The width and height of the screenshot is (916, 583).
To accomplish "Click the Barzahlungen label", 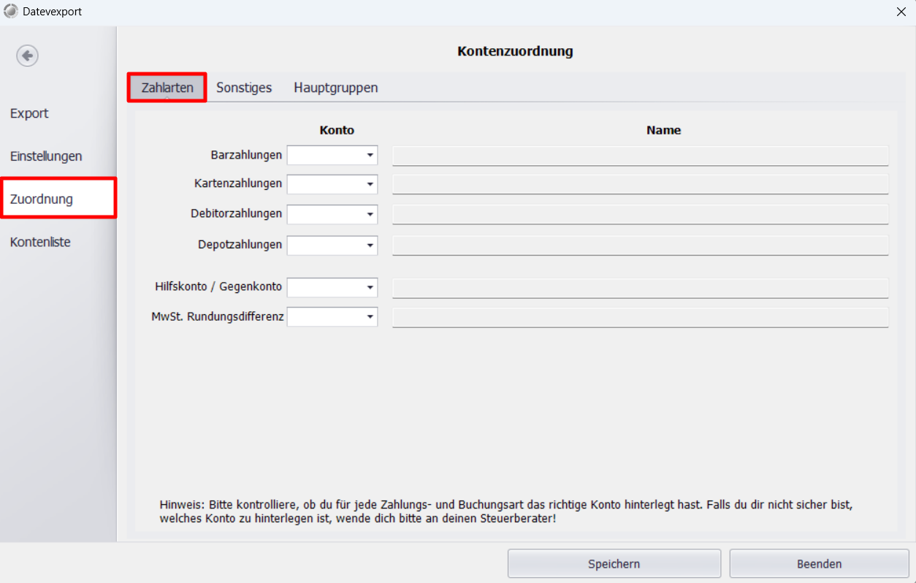I will (x=246, y=156).
